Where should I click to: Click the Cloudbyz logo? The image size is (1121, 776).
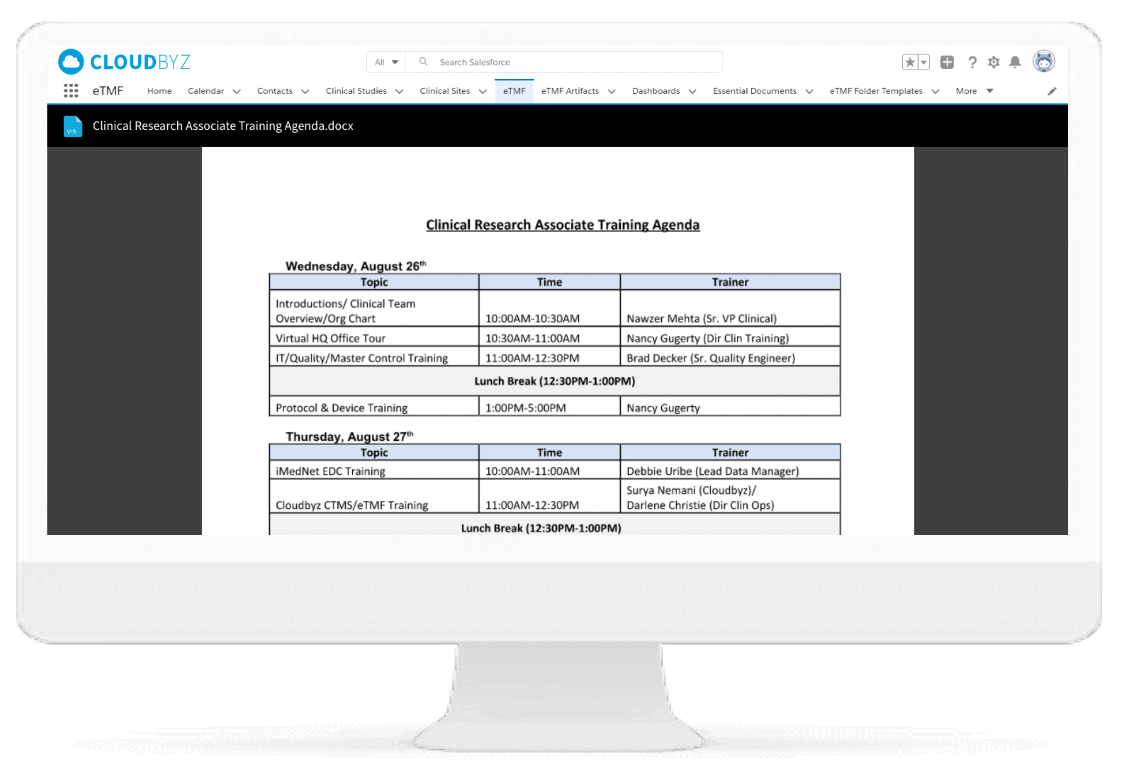[x=124, y=62]
